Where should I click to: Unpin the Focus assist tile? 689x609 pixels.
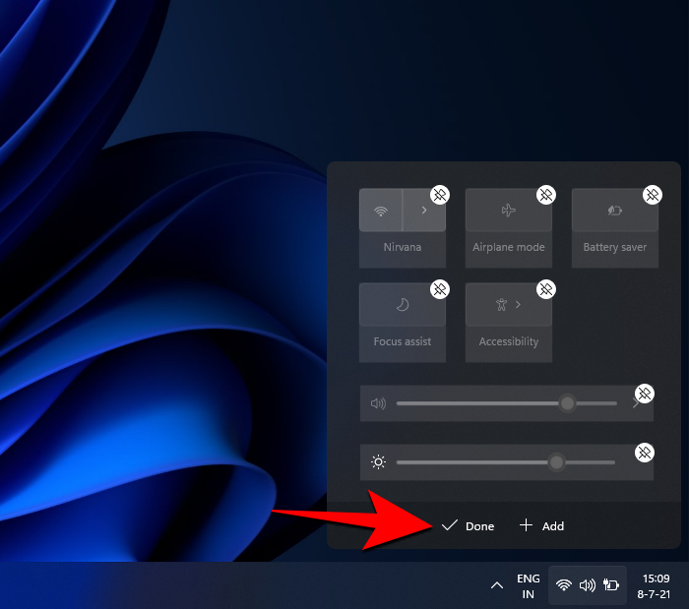coord(440,289)
